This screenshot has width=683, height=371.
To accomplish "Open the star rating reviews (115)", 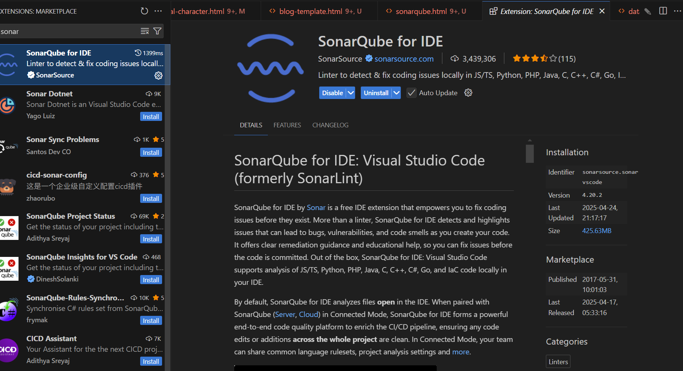I will point(544,59).
